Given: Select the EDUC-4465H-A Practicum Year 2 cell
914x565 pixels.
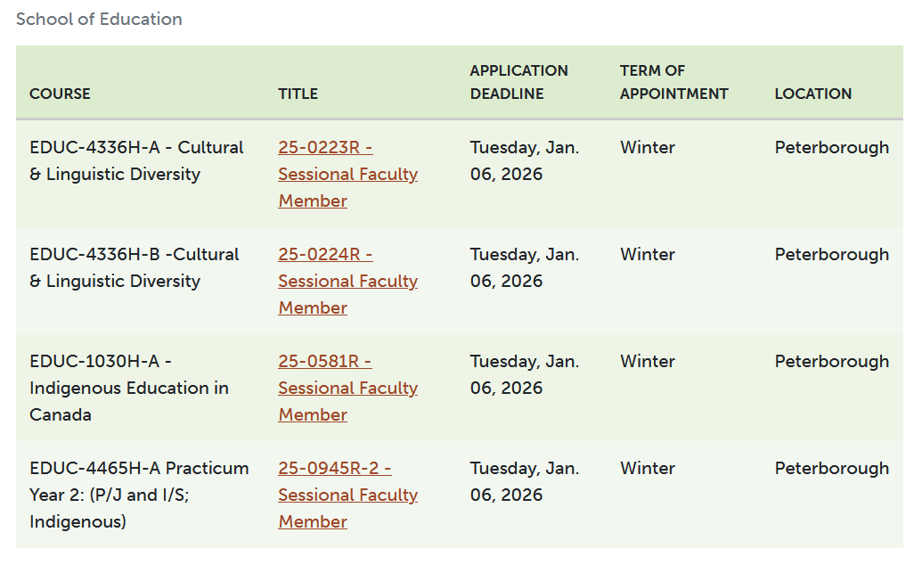Looking at the screenshot, I should click(139, 495).
